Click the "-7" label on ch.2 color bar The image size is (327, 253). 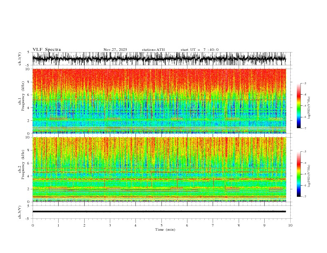point(304,196)
